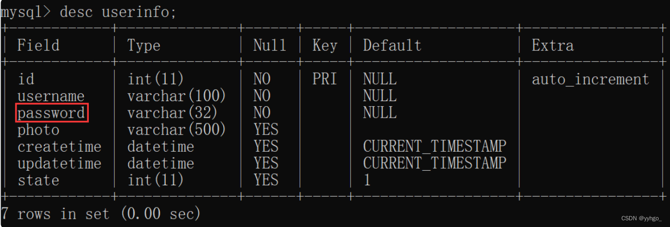Click the updatetime field name
Image resolution: width=670 pixels, height=227 pixels.
pyautogui.click(x=59, y=164)
